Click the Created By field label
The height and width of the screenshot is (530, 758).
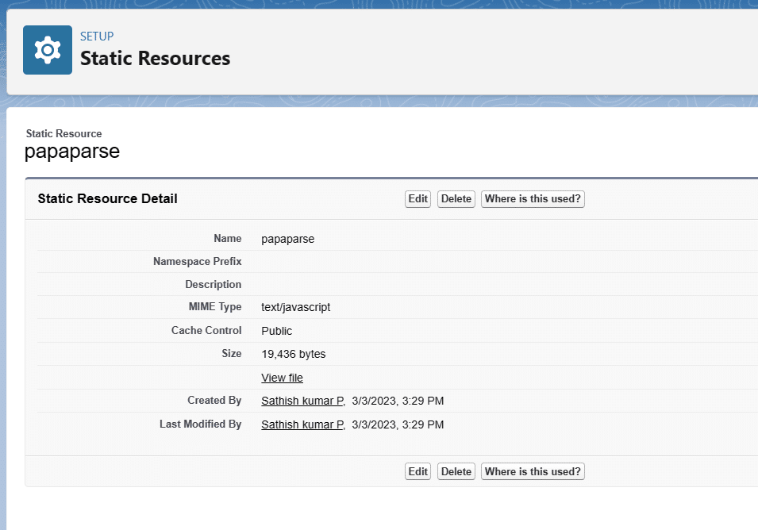[x=214, y=401]
